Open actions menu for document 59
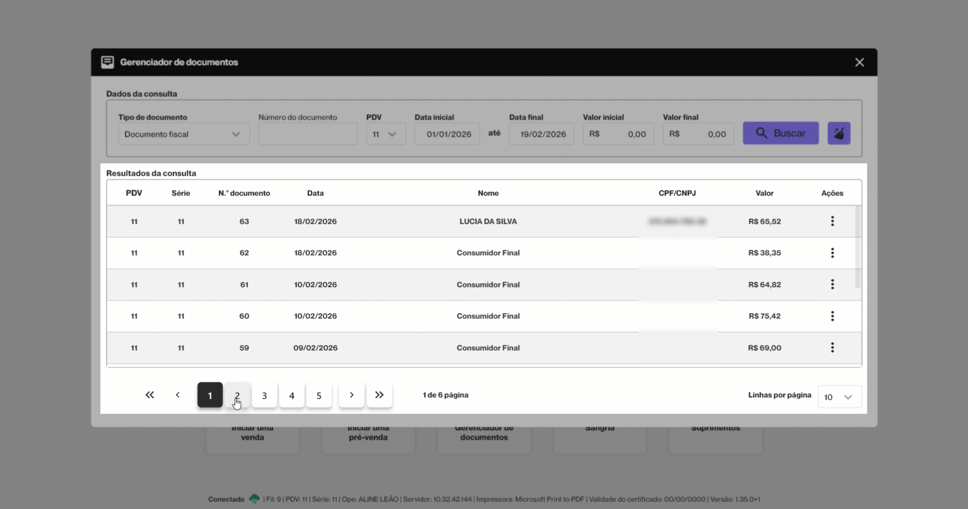Image resolution: width=968 pixels, height=509 pixels. 832,348
